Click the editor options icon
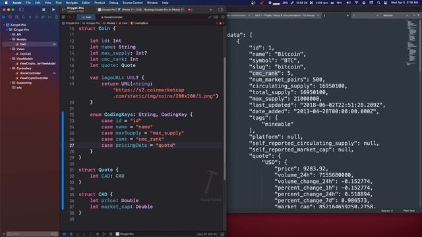This screenshot has height=237, width=422. tap(216, 17)
